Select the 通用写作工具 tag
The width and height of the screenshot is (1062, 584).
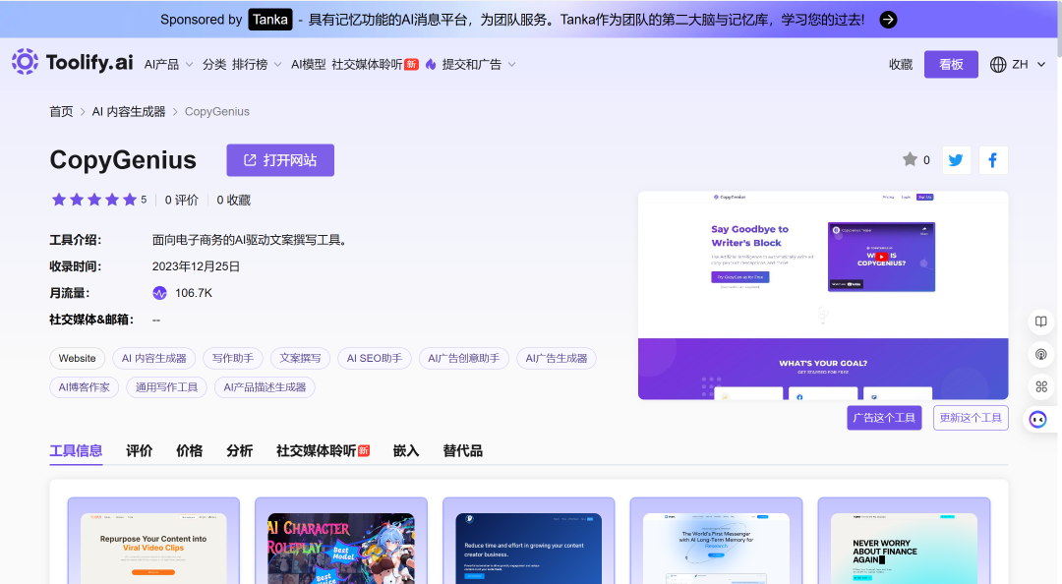(166, 387)
